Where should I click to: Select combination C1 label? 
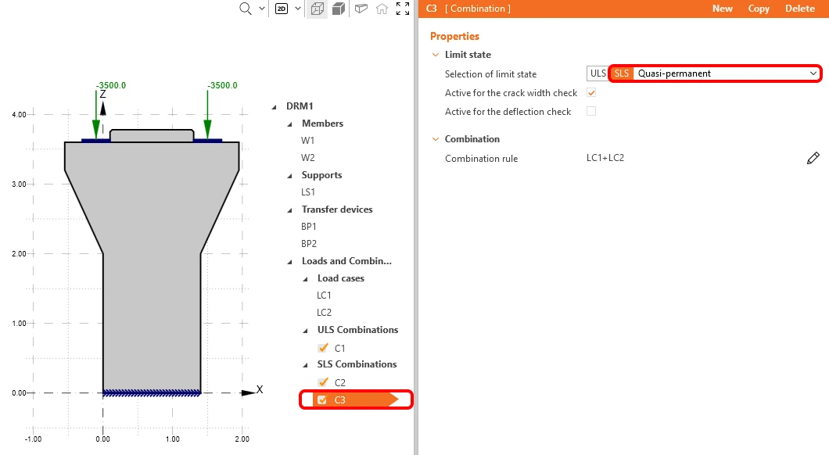[x=339, y=348]
